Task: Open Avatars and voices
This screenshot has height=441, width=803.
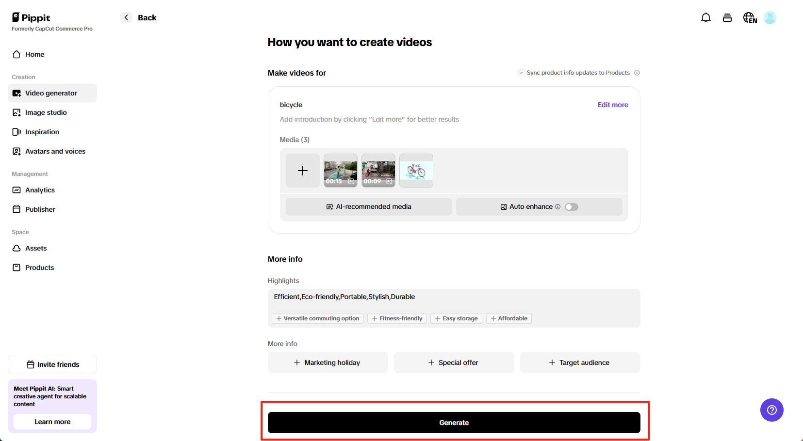Action: point(55,151)
